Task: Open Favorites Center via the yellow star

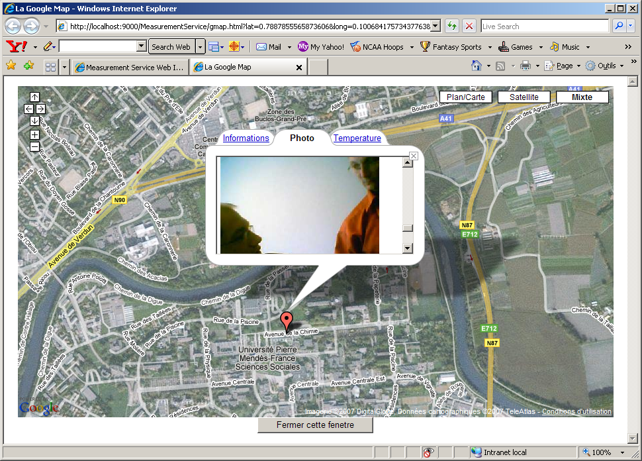Action: pyautogui.click(x=11, y=65)
